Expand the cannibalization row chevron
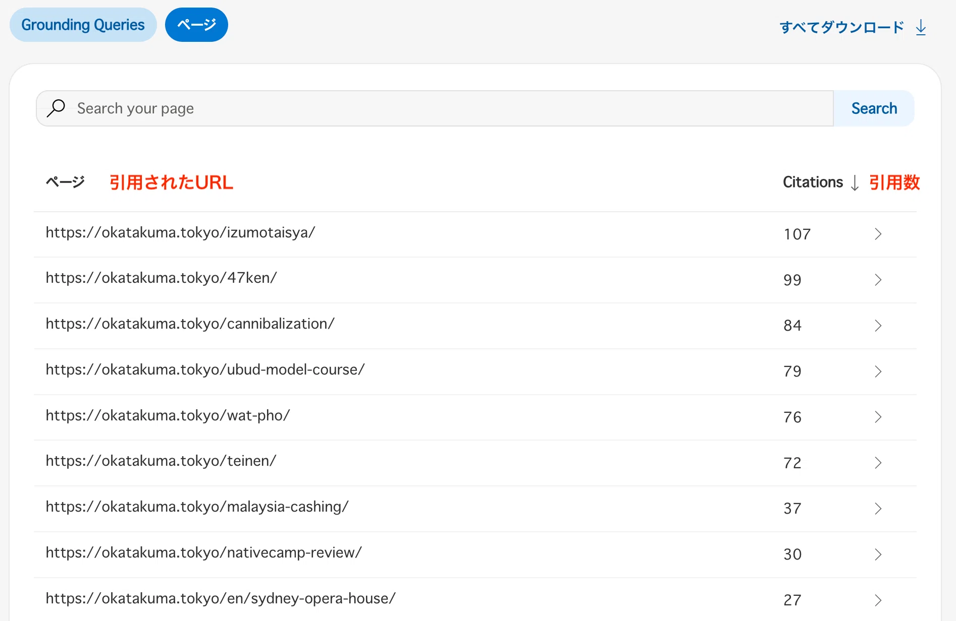The height and width of the screenshot is (621, 956). tap(878, 326)
